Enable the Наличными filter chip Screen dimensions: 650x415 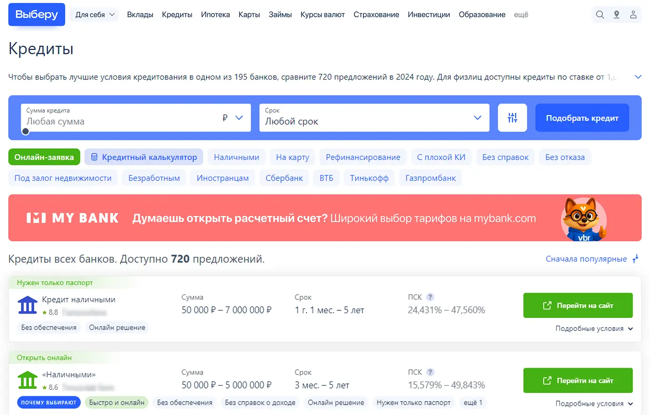coord(236,157)
